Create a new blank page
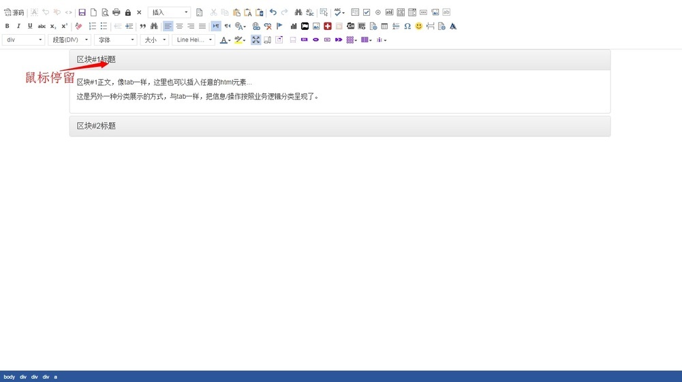The width and height of the screenshot is (682, 382). click(93, 13)
